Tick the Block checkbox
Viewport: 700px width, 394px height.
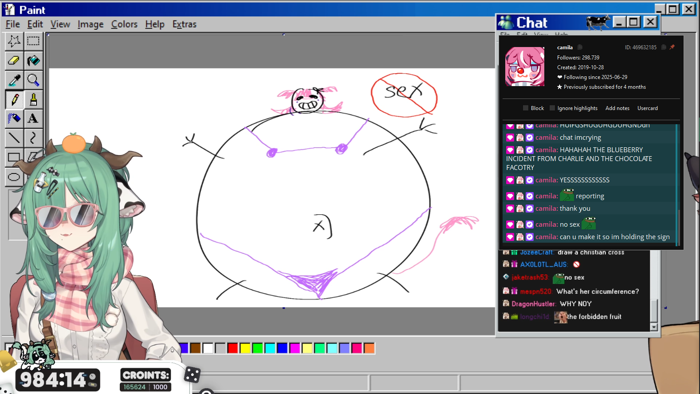(526, 108)
